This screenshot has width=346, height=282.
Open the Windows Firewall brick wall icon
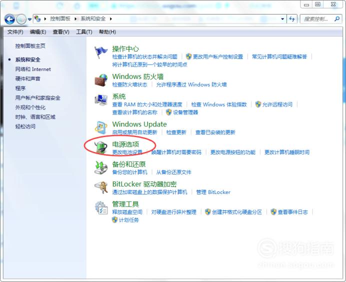pyautogui.click(x=101, y=80)
